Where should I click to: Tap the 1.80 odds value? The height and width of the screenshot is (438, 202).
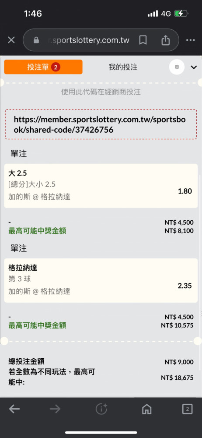click(x=185, y=191)
